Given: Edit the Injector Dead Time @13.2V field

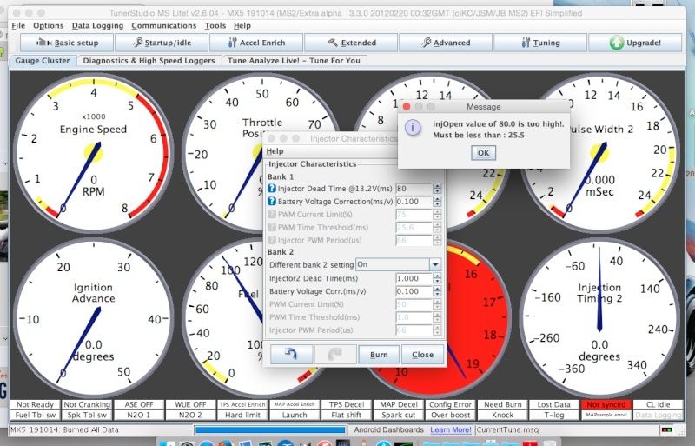Looking at the screenshot, I should pos(414,189).
